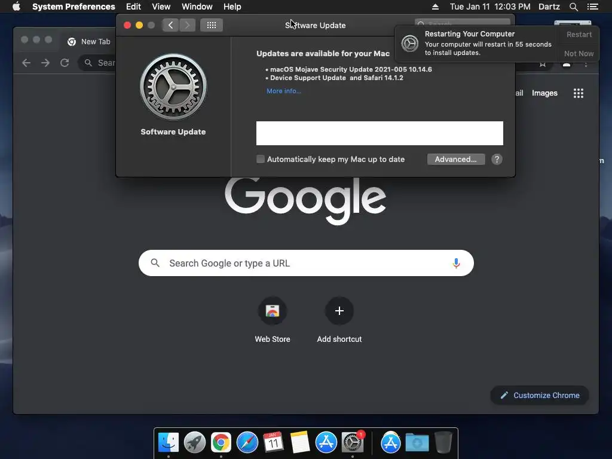Click the white update progress box
The width and height of the screenshot is (612, 459).
point(380,133)
